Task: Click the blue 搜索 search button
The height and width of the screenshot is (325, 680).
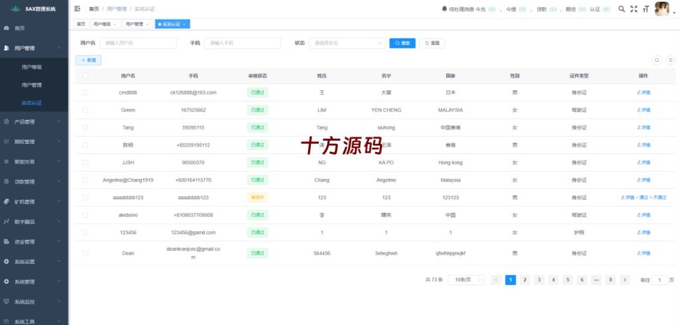Action: [x=402, y=43]
